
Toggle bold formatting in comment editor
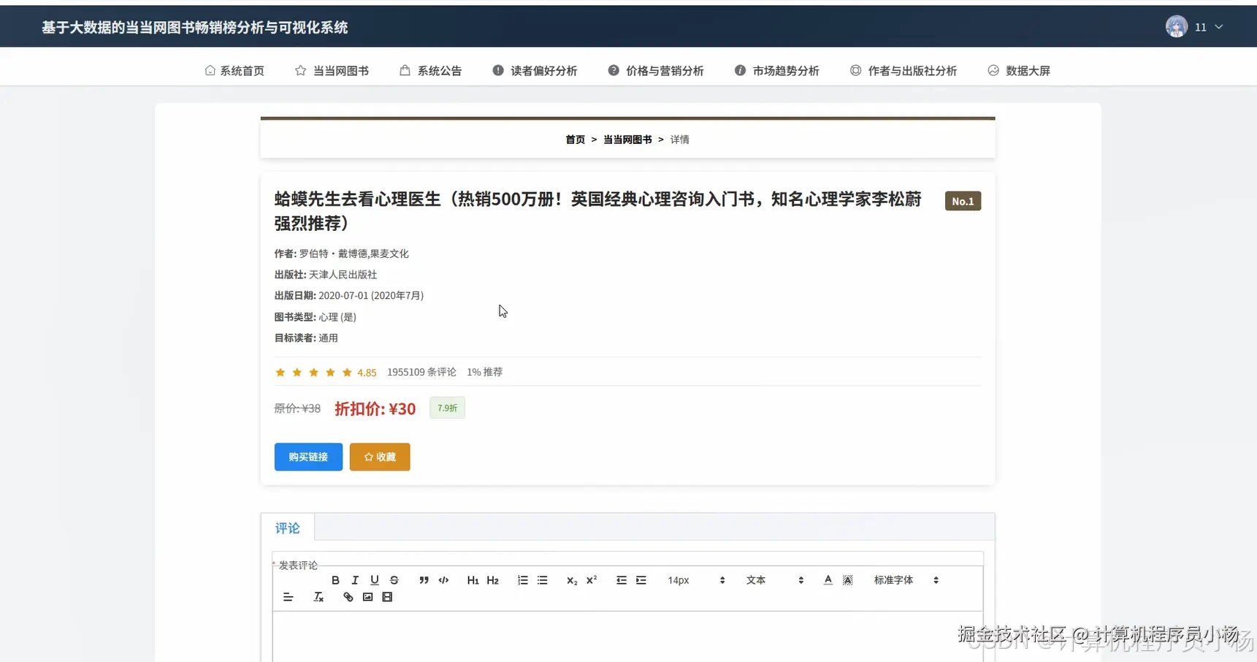(x=335, y=580)
